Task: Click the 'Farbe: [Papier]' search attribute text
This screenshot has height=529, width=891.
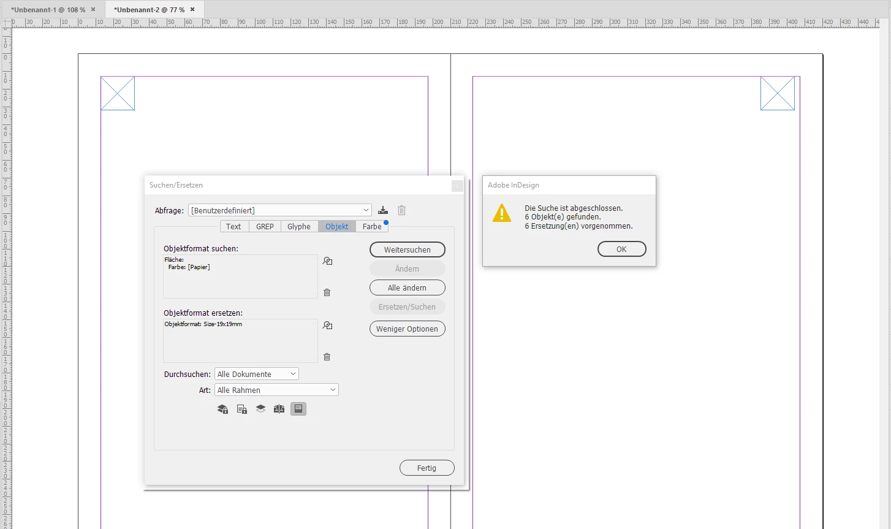Action: [x=189, y=267]
